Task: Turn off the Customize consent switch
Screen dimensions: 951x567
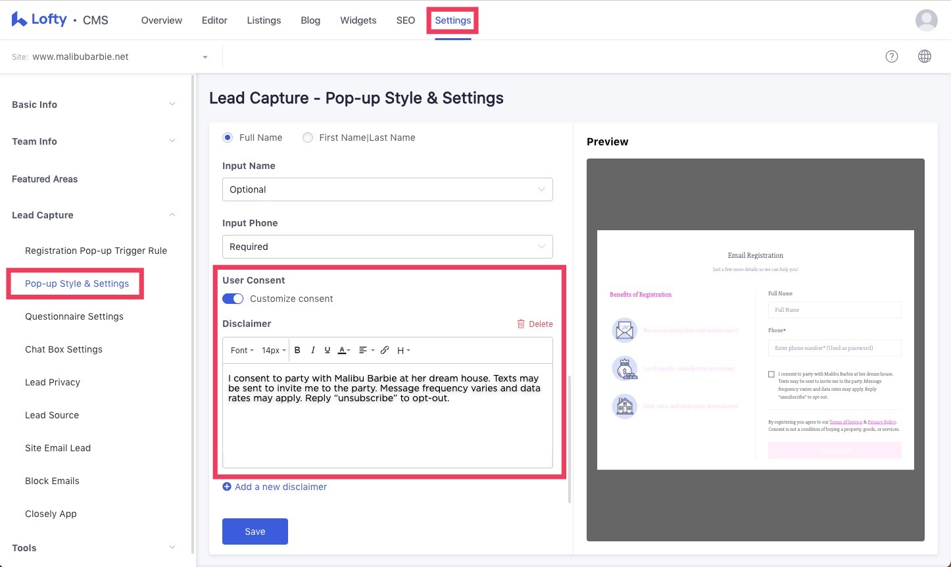Action: (233, 299)
